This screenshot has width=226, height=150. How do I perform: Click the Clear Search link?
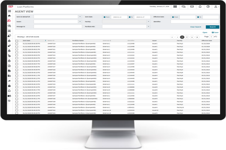[196, 27]
